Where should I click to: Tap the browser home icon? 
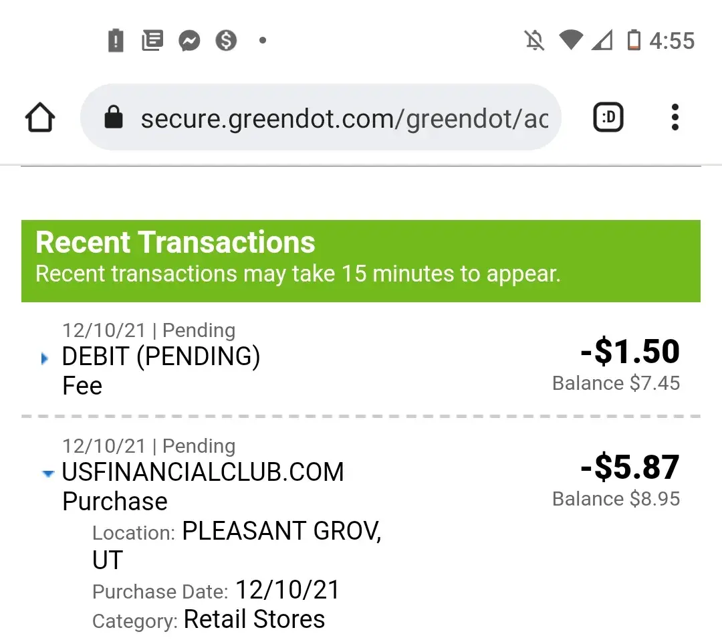pos(40,118)
